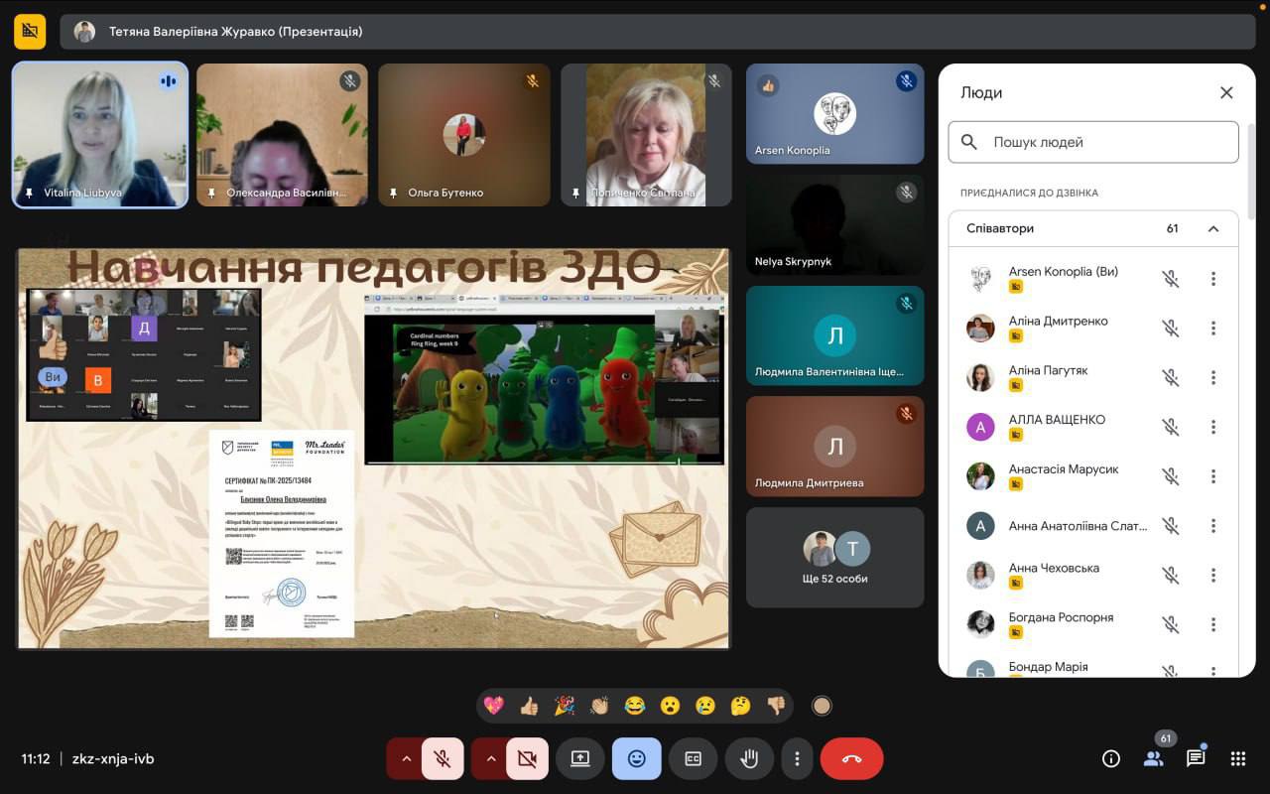Viewport: 1270px width, 794px height.
Task: Click the Навчання педагогів ЗДО presentation slide
Action: [x=373, y=449]
